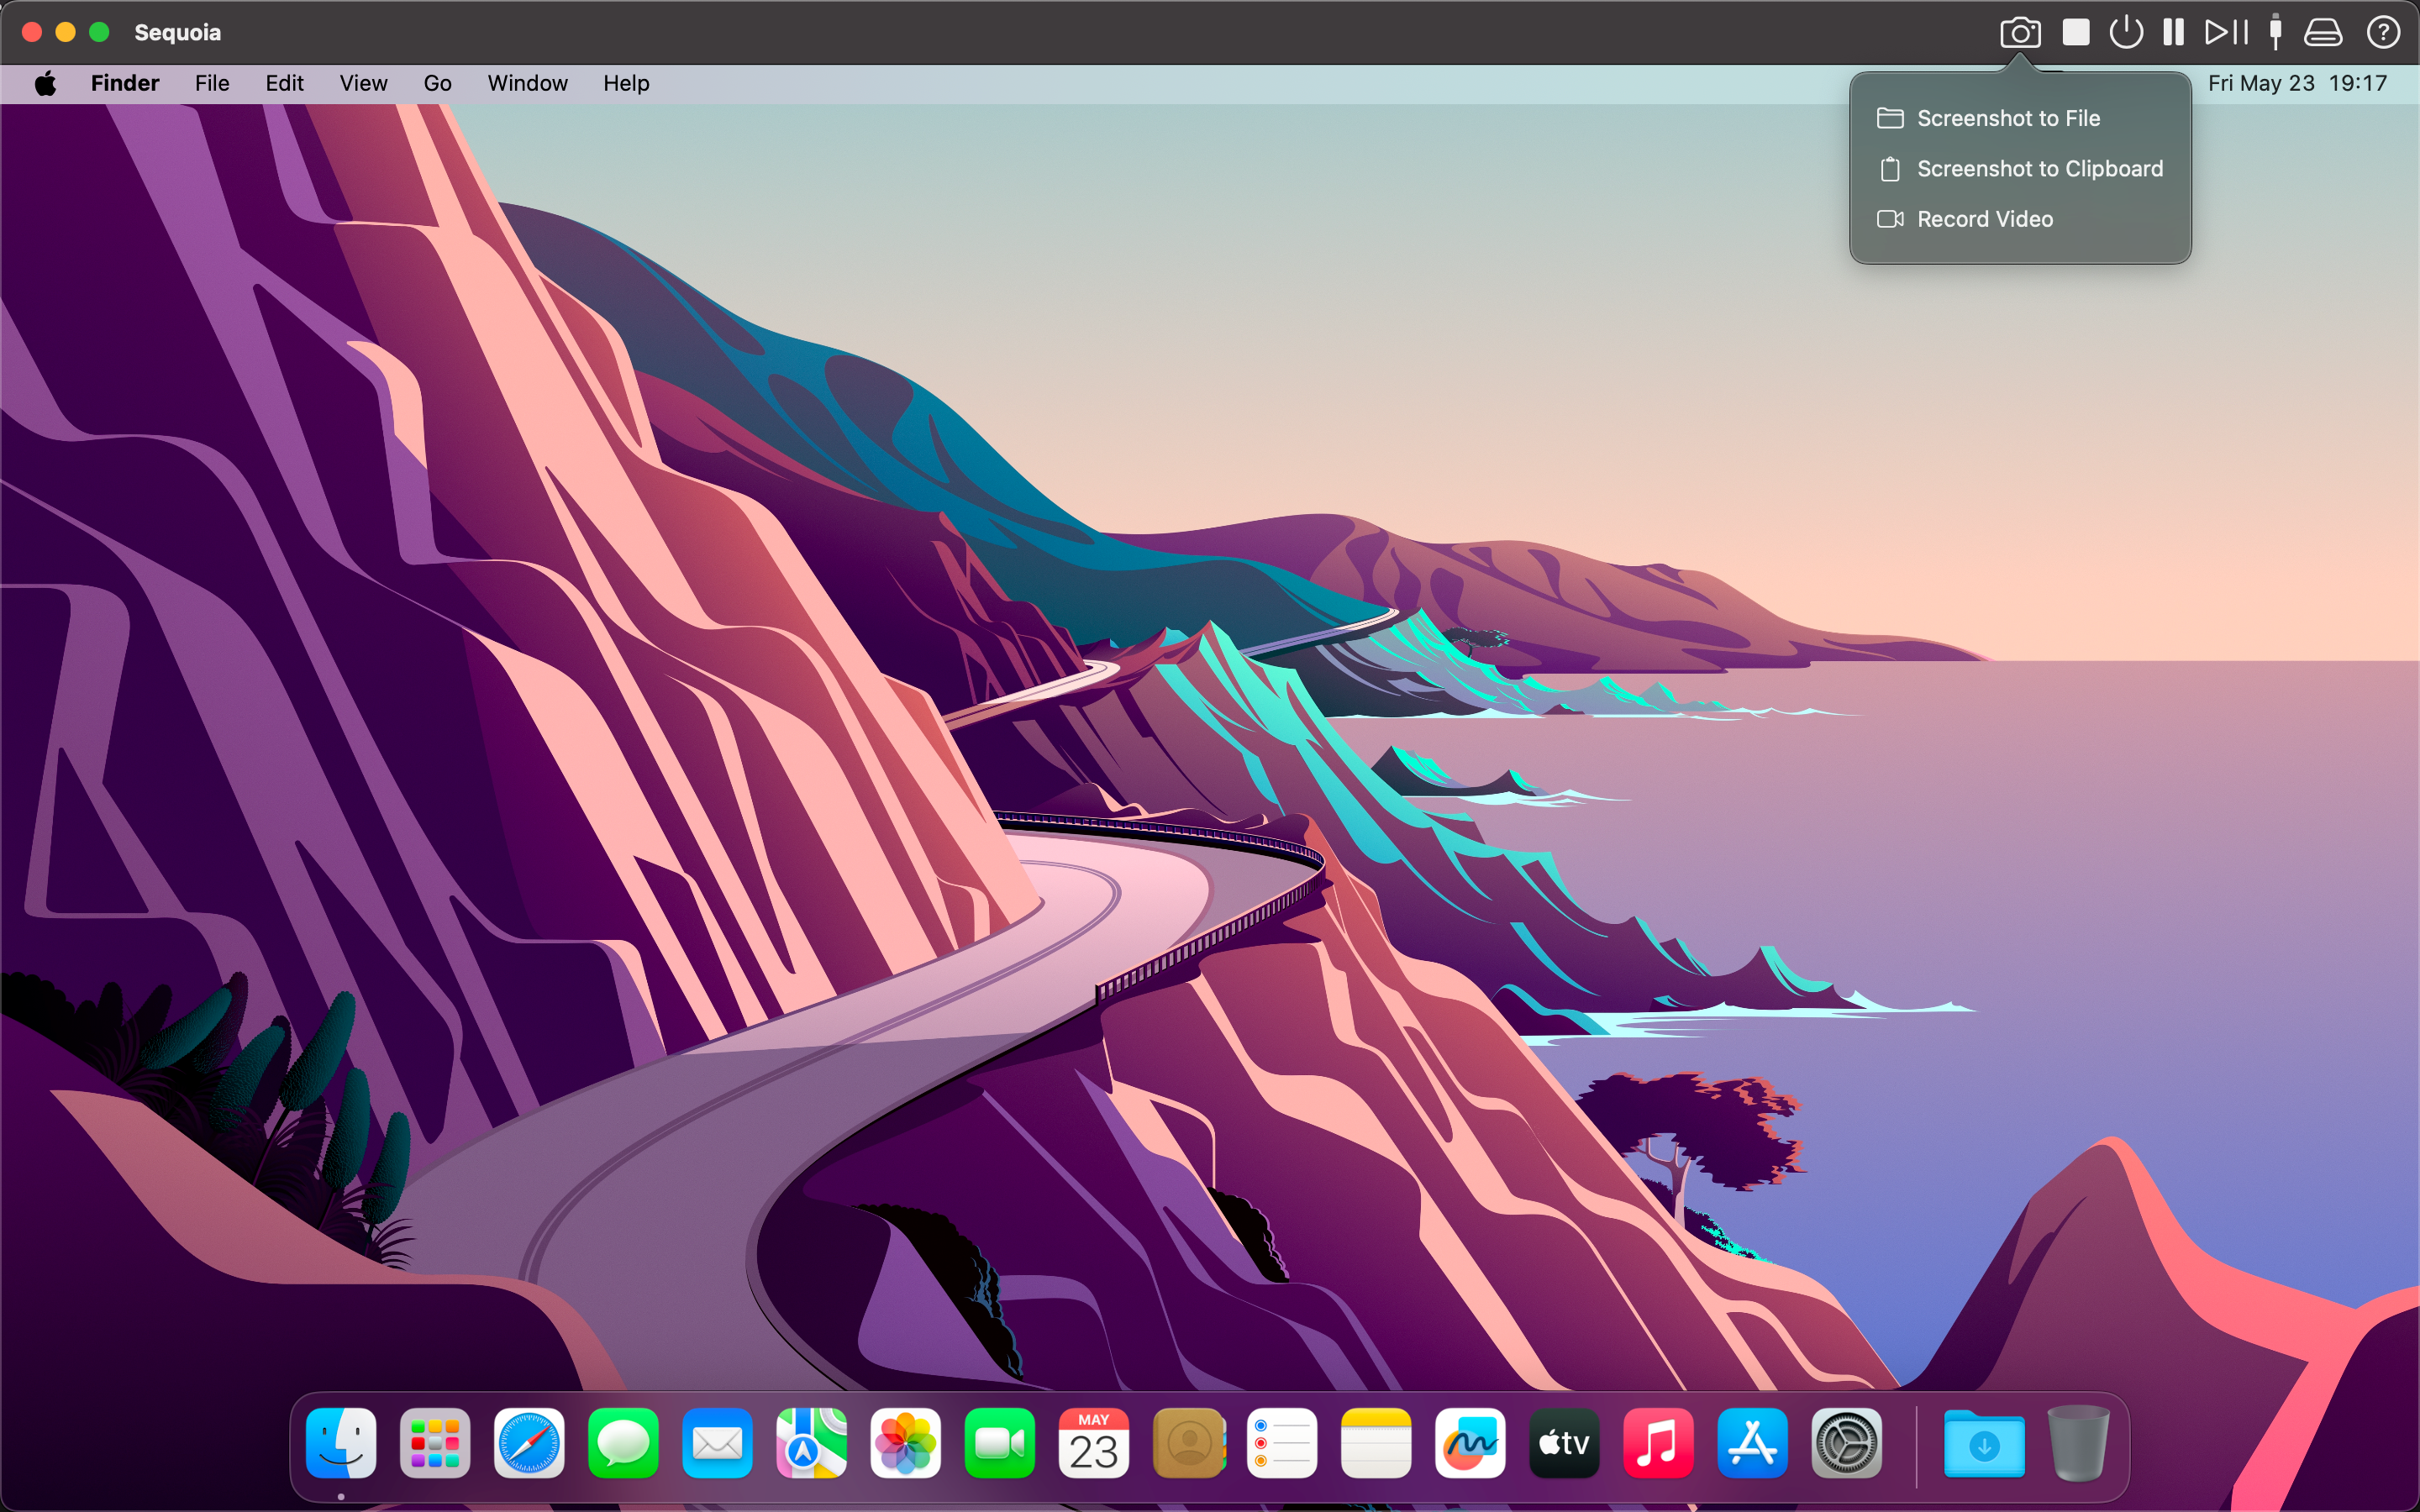Open the Finder menu in the menu bar
2420x1512 pixels.
pos(125,83)
